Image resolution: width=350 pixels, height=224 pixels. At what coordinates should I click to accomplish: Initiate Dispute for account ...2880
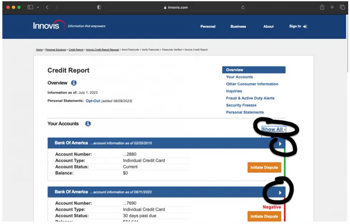tap(264, 167)
